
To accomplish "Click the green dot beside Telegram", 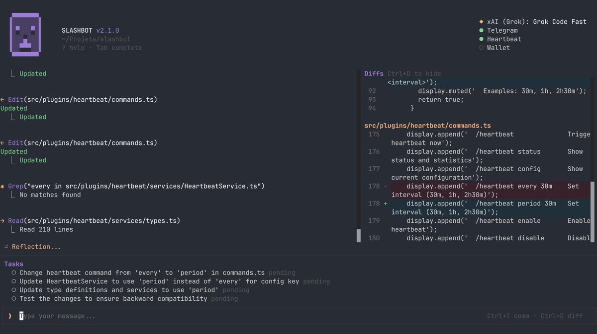I will (x=481, y=30).
